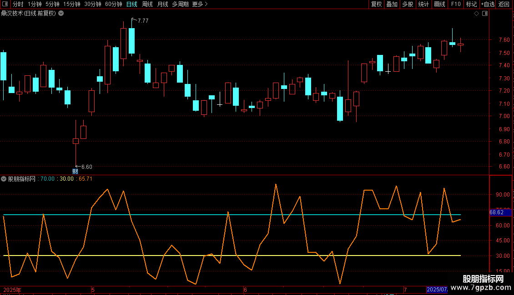
Task: Switch to 月线 monthly chart
Action: (x=162, y=4)
